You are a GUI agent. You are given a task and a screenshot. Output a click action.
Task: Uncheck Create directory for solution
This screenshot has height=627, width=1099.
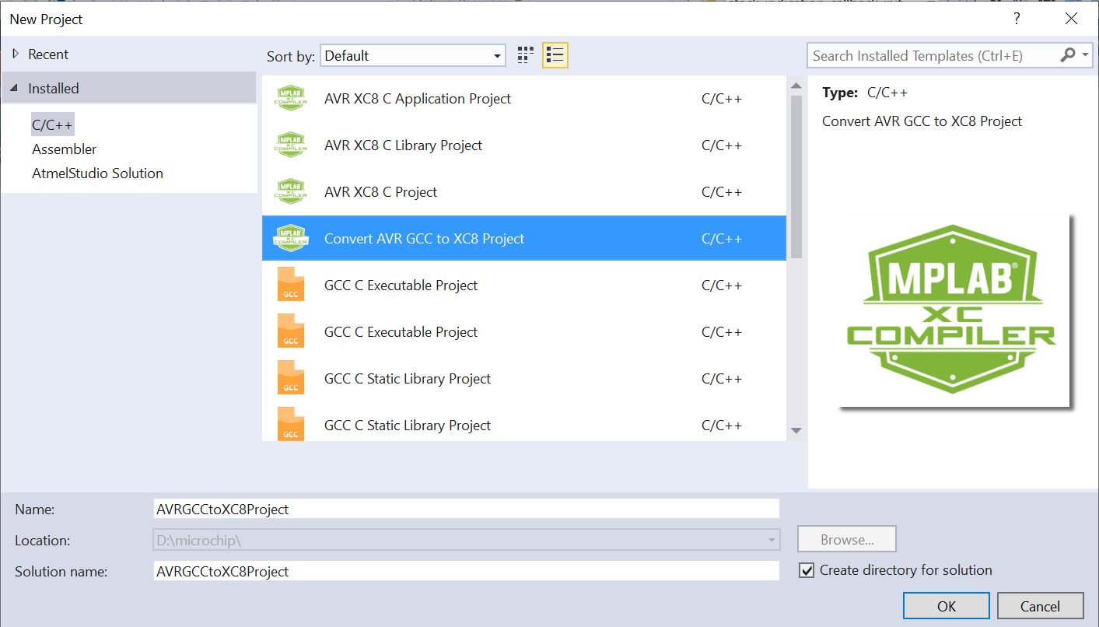[x=807, y=570]
